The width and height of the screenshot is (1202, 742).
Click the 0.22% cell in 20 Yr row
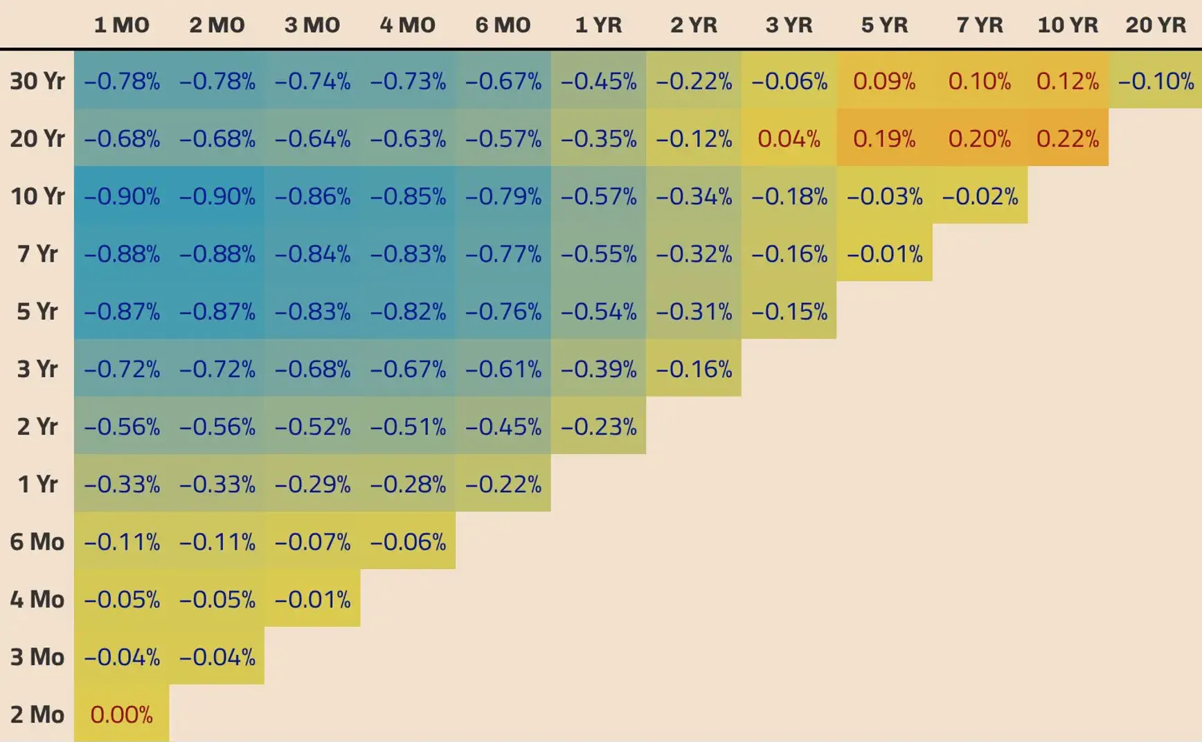pos(1068,138)
